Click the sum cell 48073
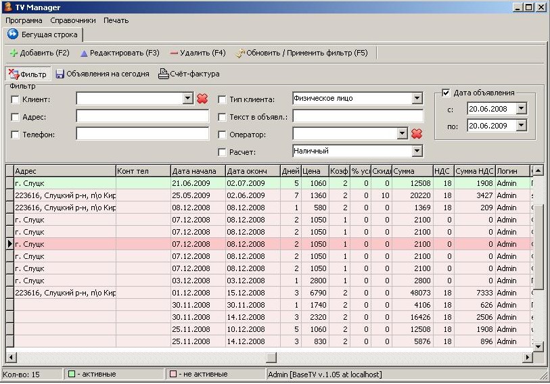The height and width of the screenshot is (384, 550). pyautogui.click(x=412, y=293)
